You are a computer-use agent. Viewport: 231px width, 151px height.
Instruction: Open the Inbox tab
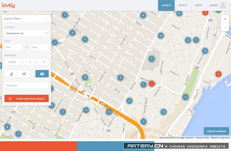pyautogui.click(x=199, y=5)
